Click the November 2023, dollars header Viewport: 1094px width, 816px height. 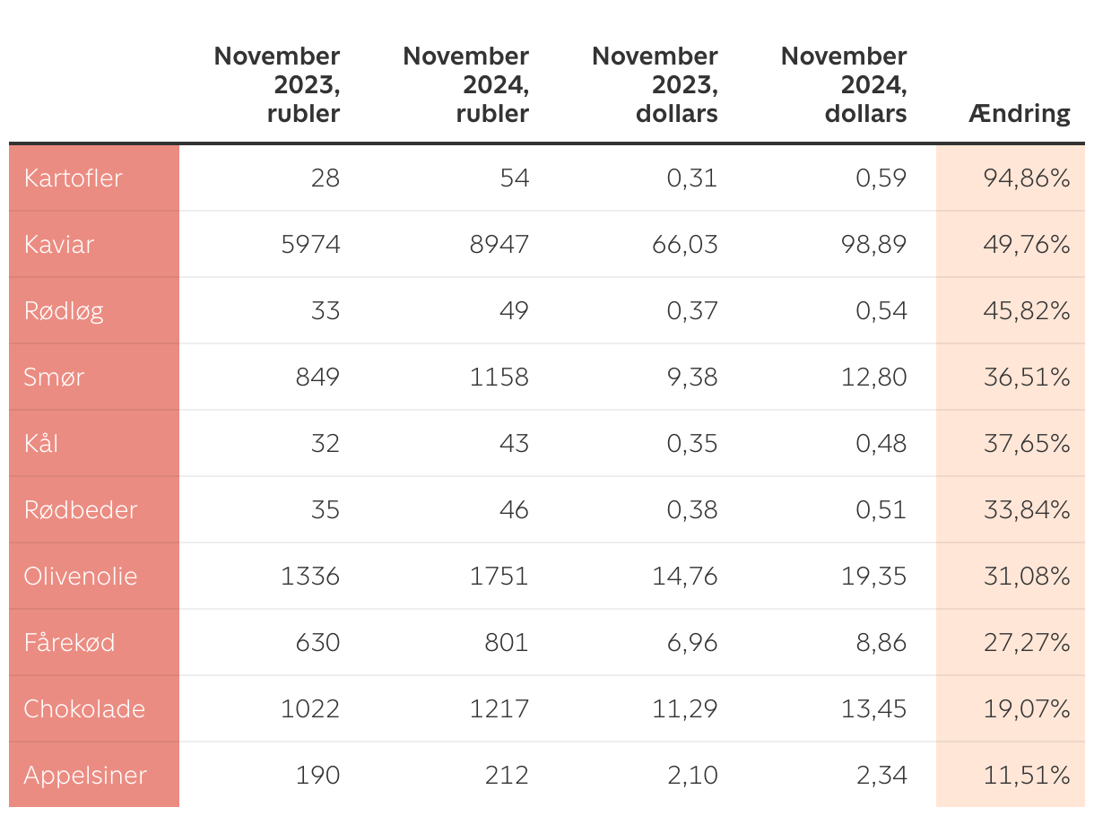pos(656,85)
